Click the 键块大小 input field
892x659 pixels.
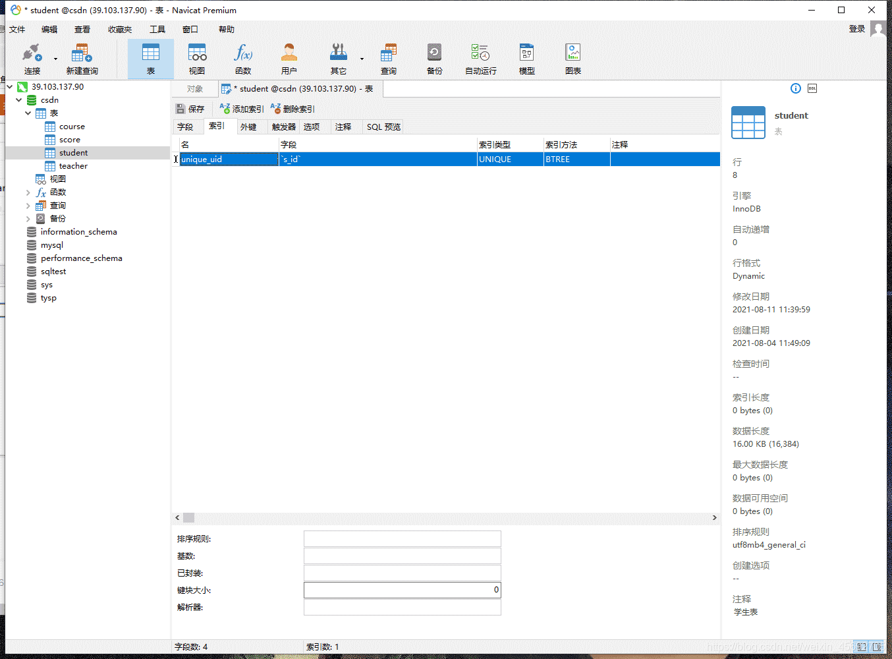tap(402, 590)
